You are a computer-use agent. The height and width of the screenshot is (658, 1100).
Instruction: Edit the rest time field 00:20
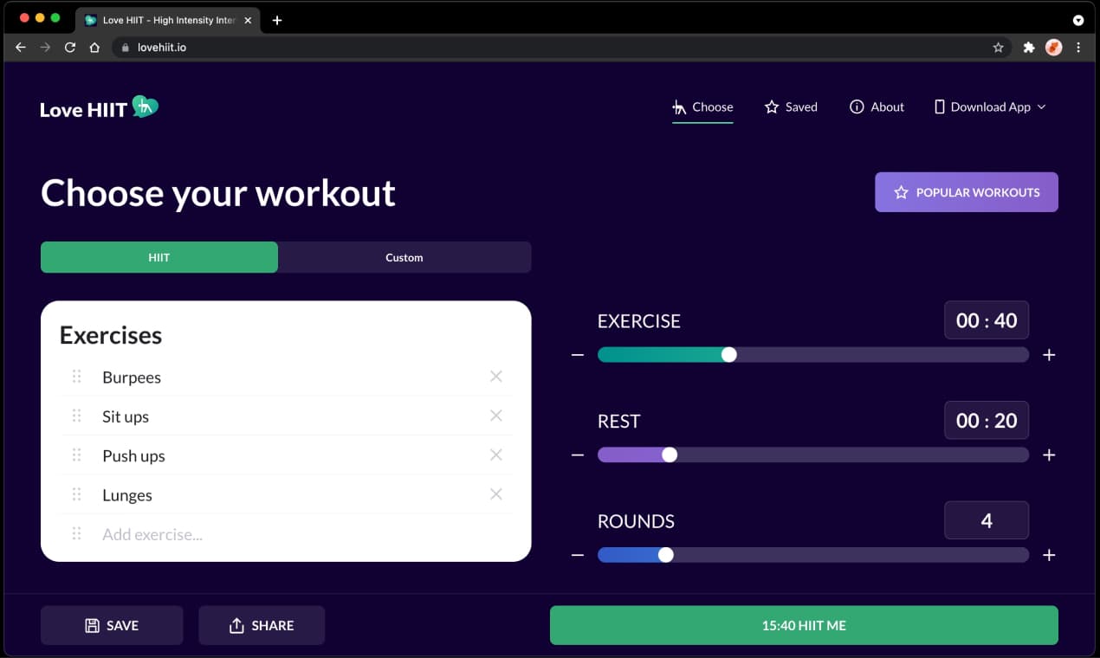point(987,421)
